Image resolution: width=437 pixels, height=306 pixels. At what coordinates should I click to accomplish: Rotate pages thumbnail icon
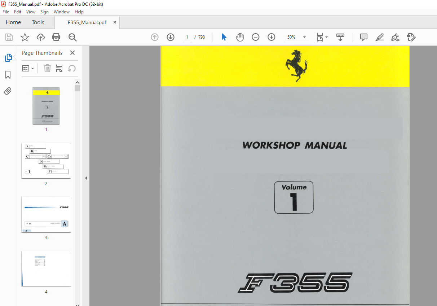point(72,68)
